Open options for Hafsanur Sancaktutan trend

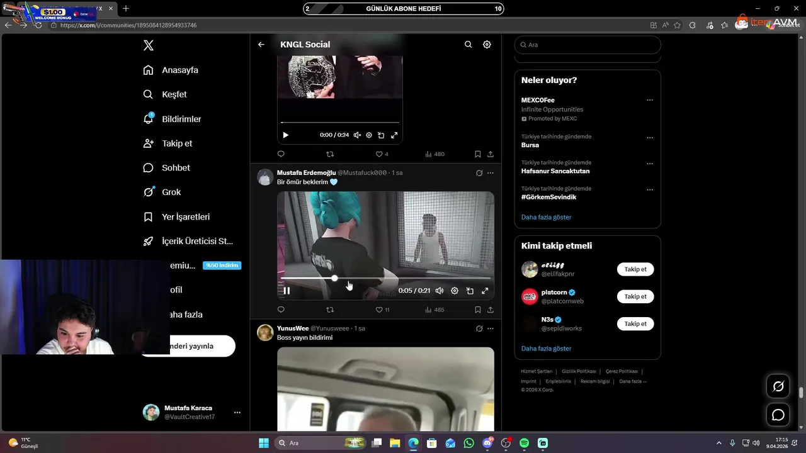[x=650, y=164]
